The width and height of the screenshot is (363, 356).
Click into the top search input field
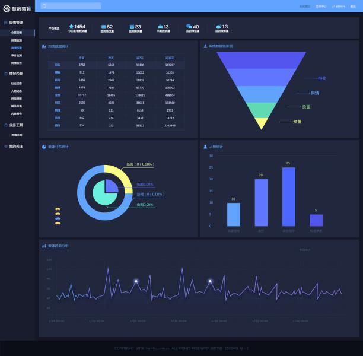[x=72, y=6]
